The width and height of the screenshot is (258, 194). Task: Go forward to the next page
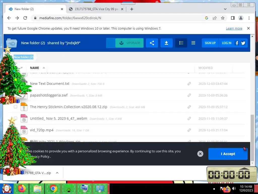17,18
